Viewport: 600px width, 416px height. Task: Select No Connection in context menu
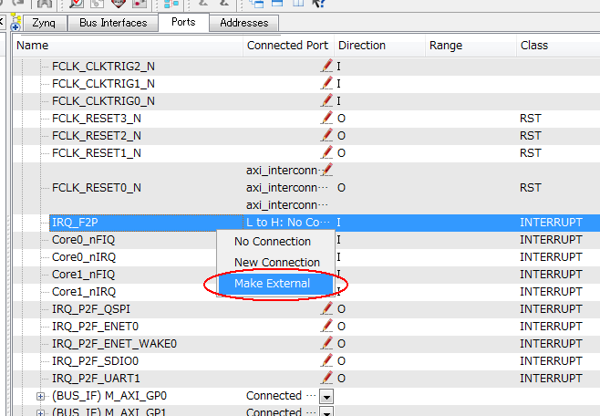(x=272, y=242)
